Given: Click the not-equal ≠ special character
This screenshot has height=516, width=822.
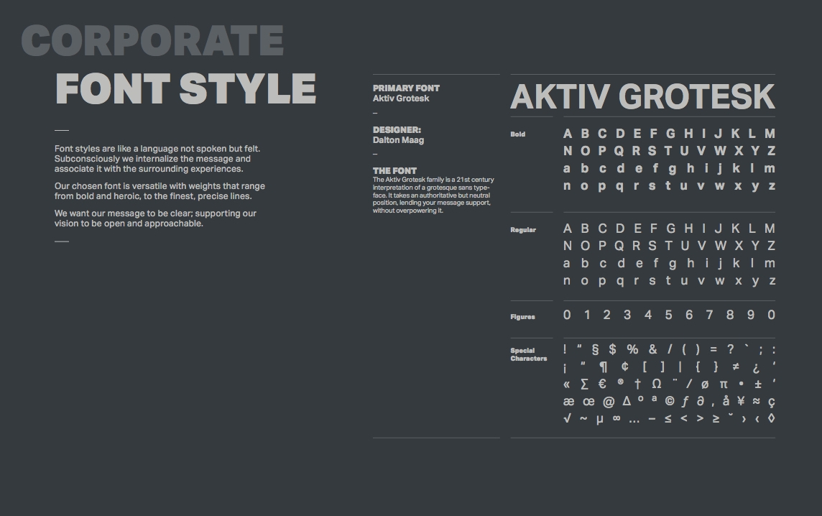Looking at the screenshot, I should tap(736, 367).
